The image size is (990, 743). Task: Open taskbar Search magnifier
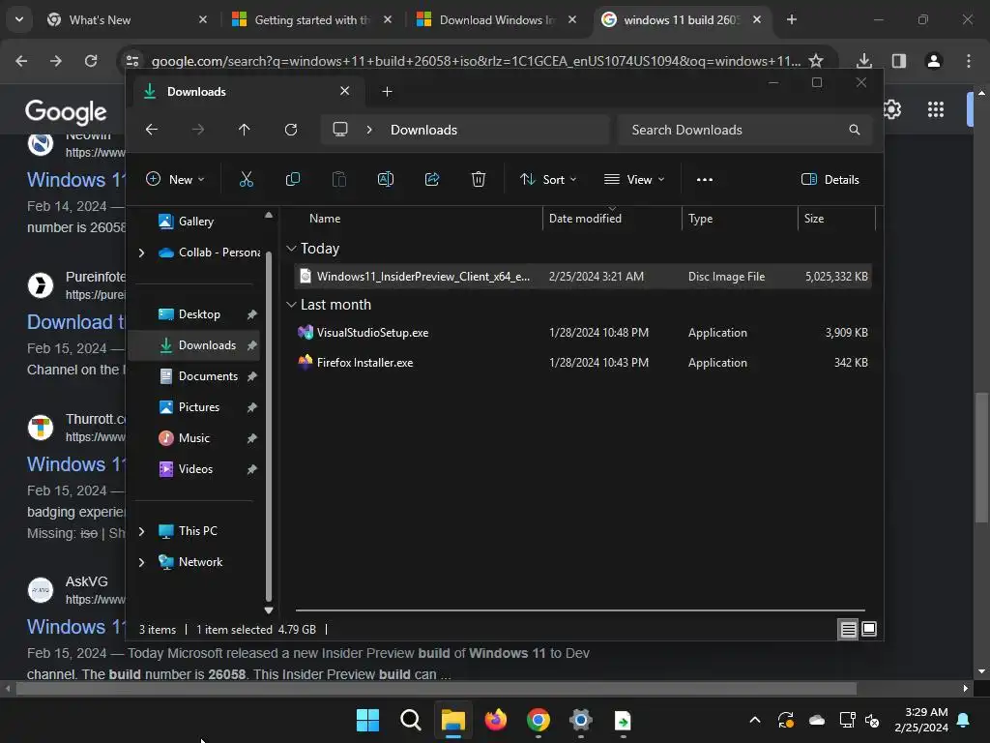[x=410, y=720]
